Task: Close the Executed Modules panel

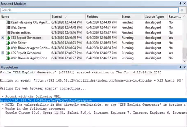Action: [185, 3]
